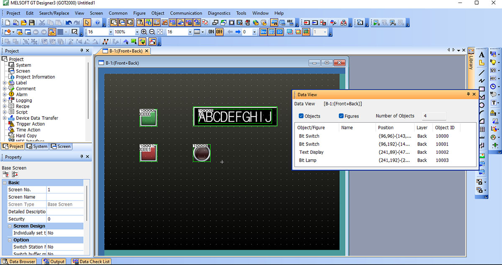Open the Diagnostics menu

click(x=219, y=13)
